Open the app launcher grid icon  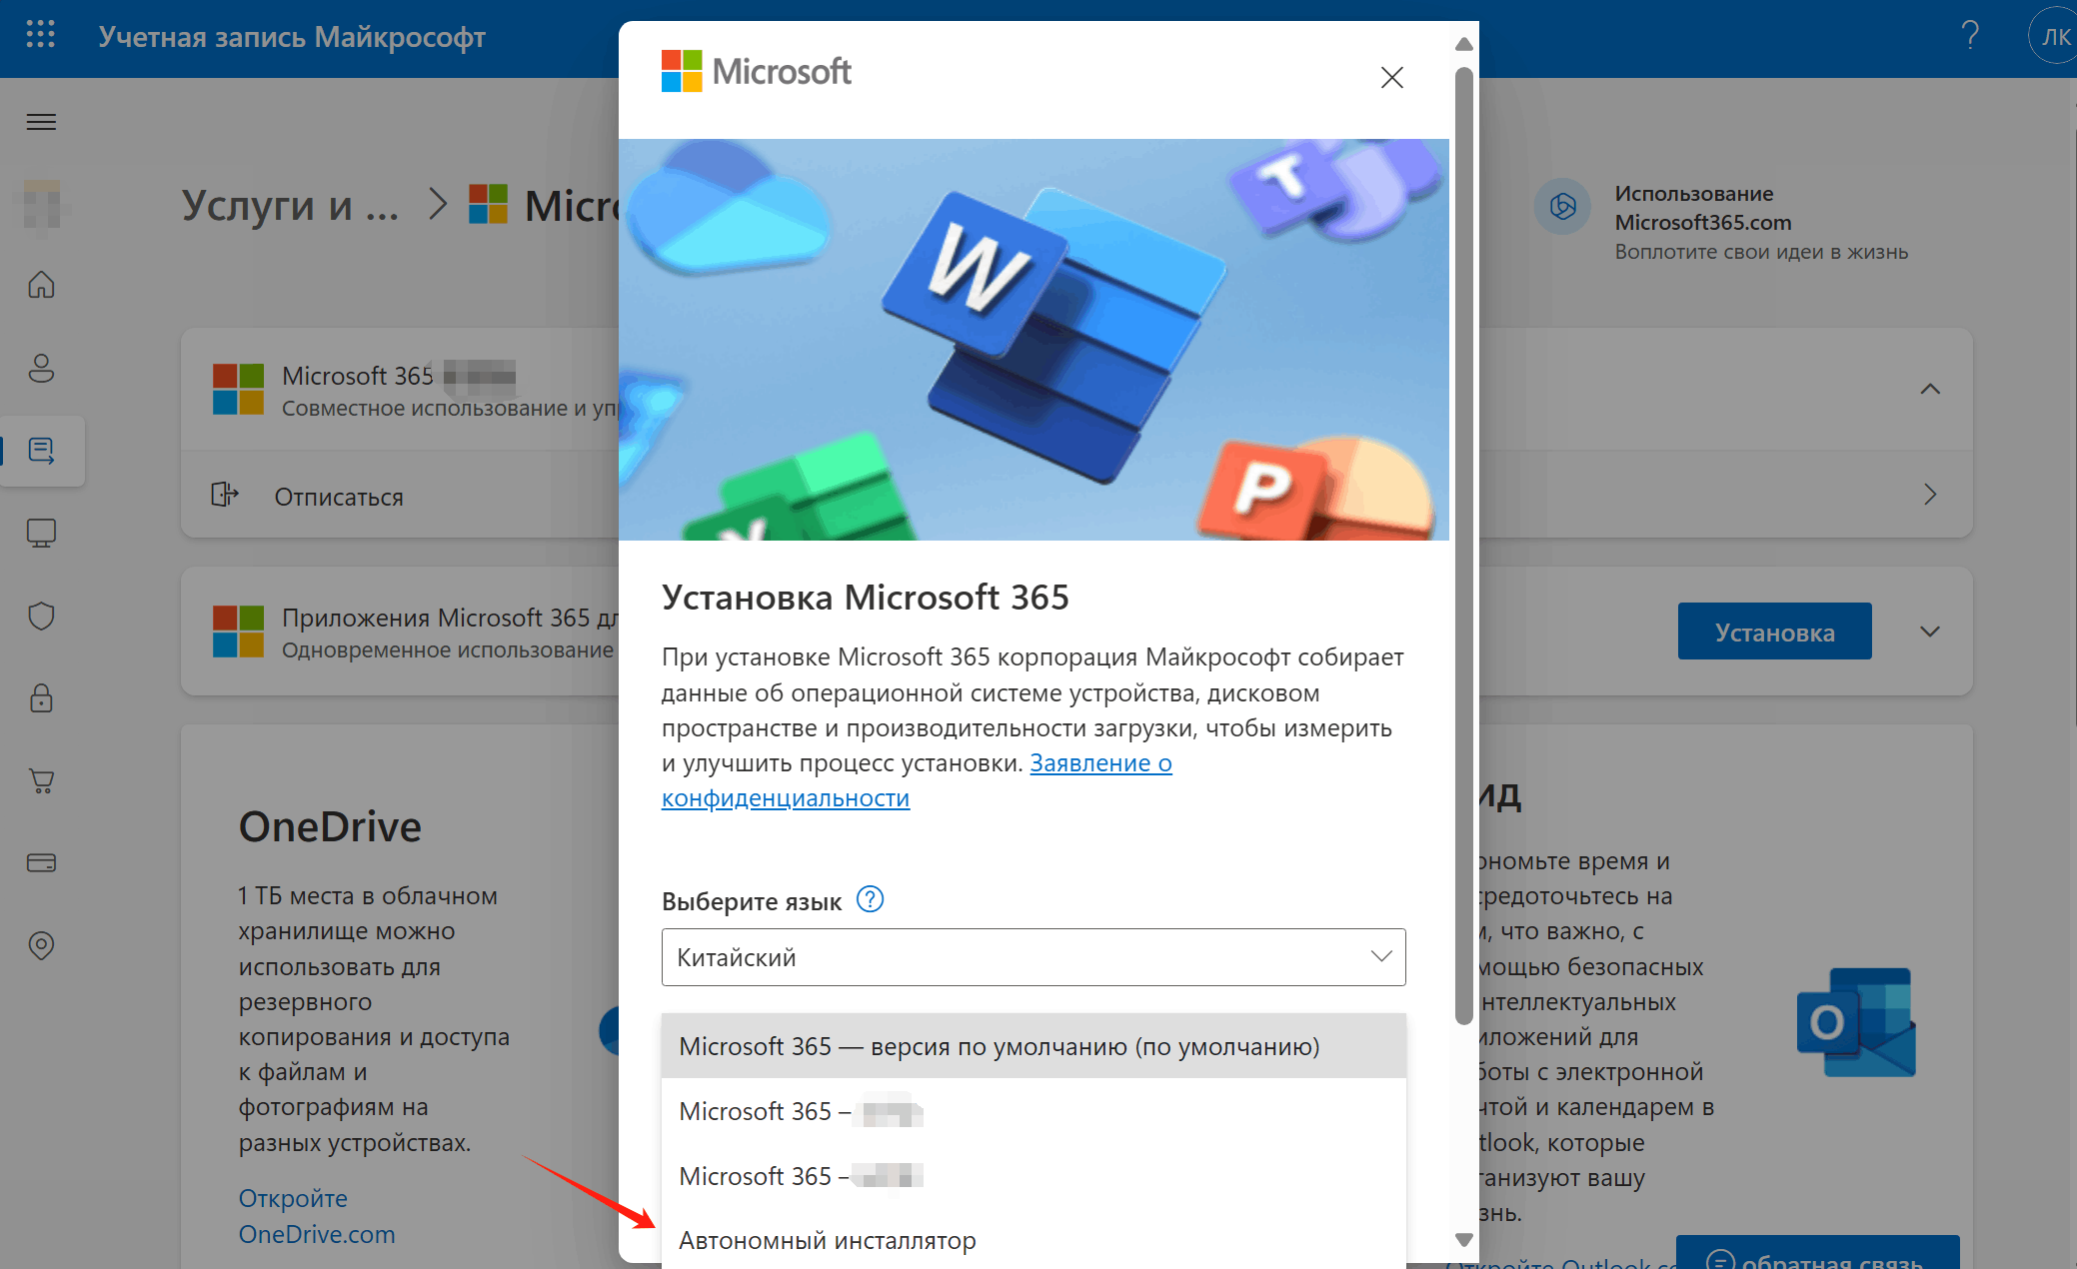(x=41, y=35)
